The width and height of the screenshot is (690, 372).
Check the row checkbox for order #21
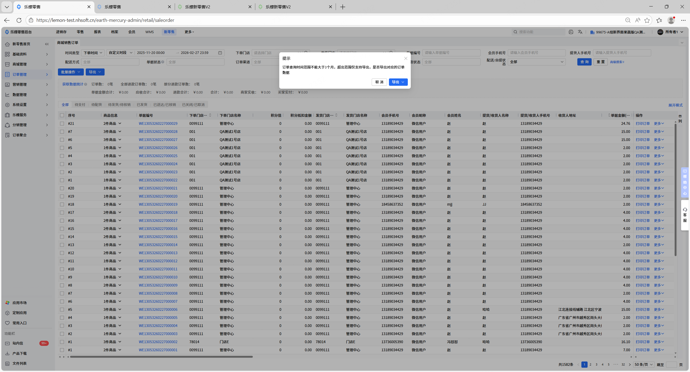(62, 123)
